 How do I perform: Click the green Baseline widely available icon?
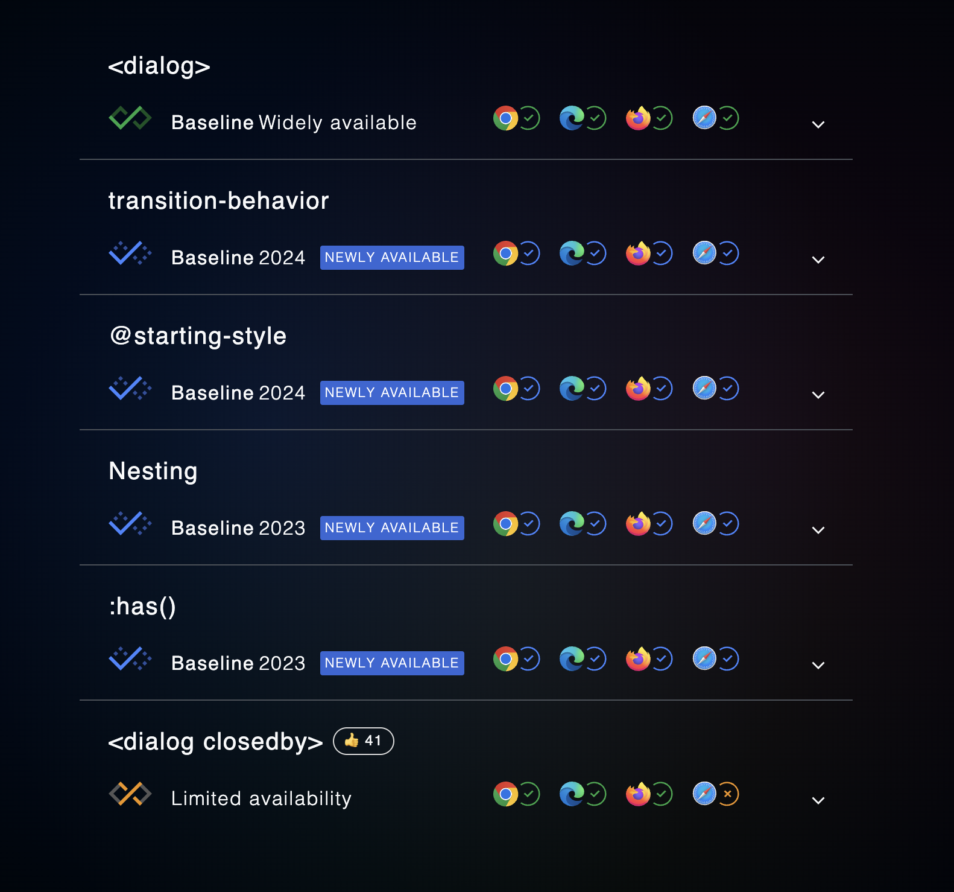[x=130, y=118]
